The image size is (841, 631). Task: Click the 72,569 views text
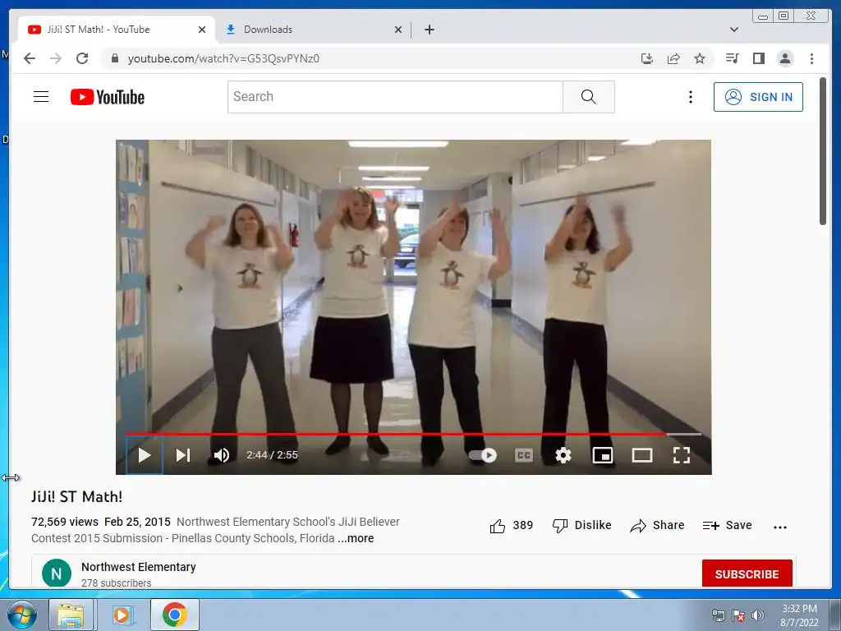[x=65, y=522]
